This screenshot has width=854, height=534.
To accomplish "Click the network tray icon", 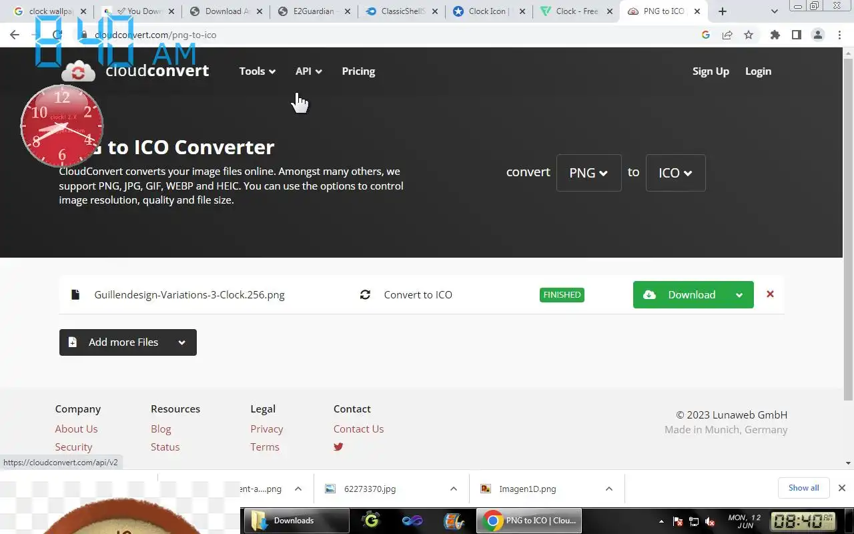I will [694, 521].
